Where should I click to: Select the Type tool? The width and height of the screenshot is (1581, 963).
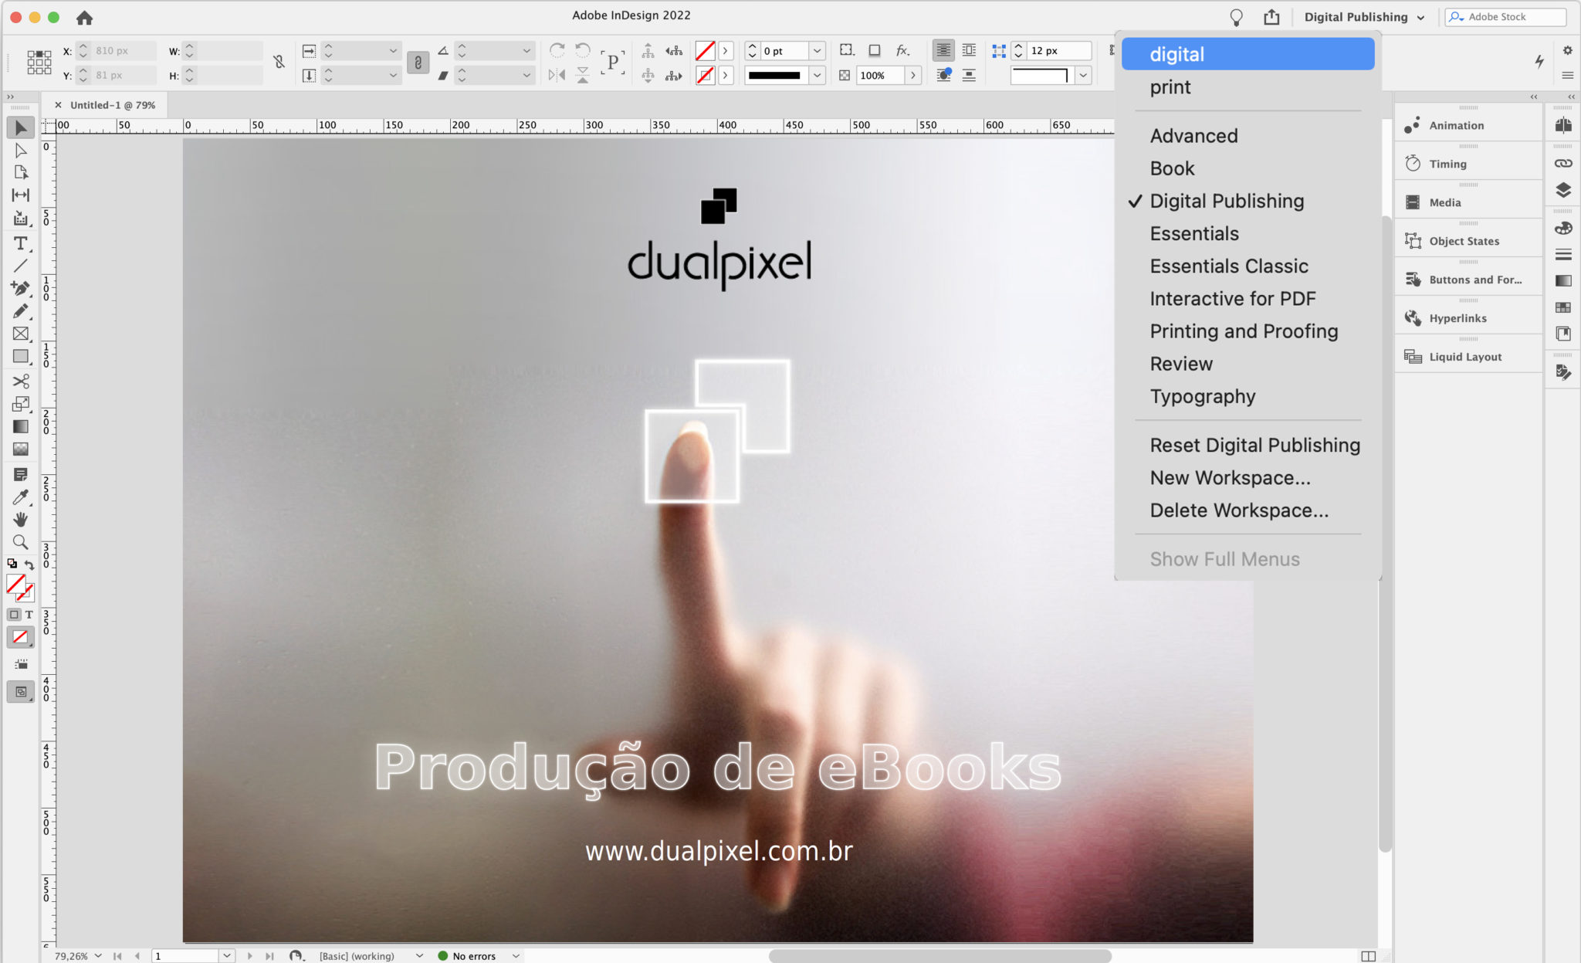click(21, 243)
